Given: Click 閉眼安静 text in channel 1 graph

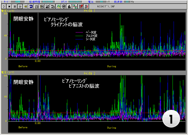Looking at the screenshot, I should pos(24,19).
